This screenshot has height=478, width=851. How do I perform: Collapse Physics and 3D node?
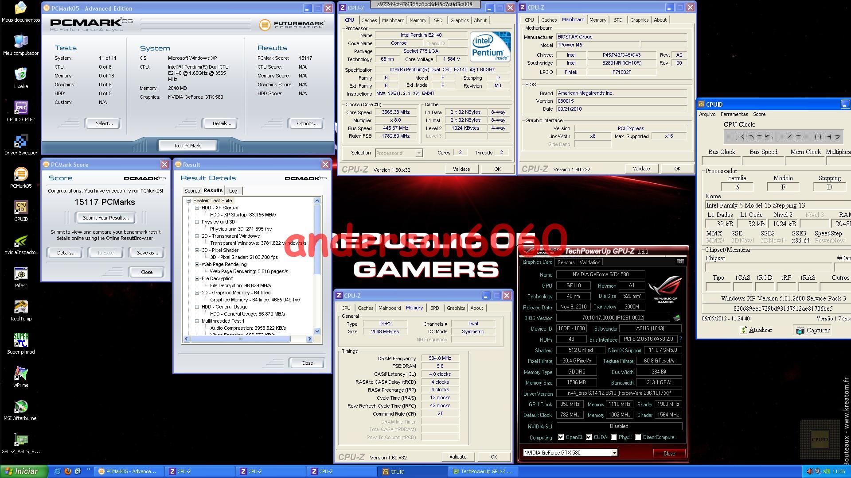[197, 222]
